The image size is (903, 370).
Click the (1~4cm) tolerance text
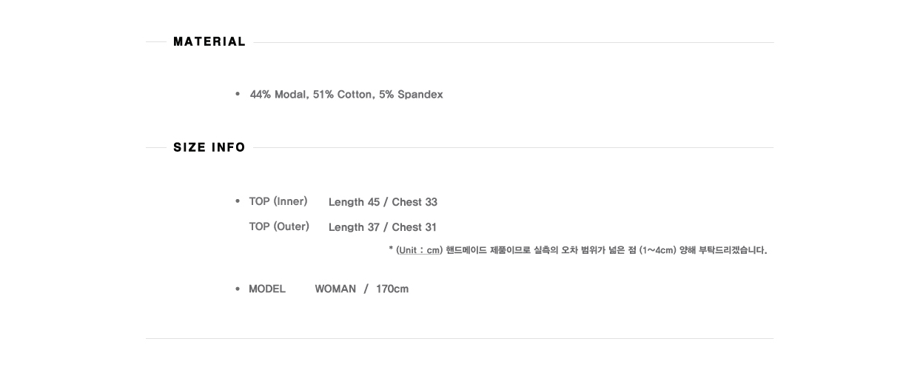coord(658,250)
